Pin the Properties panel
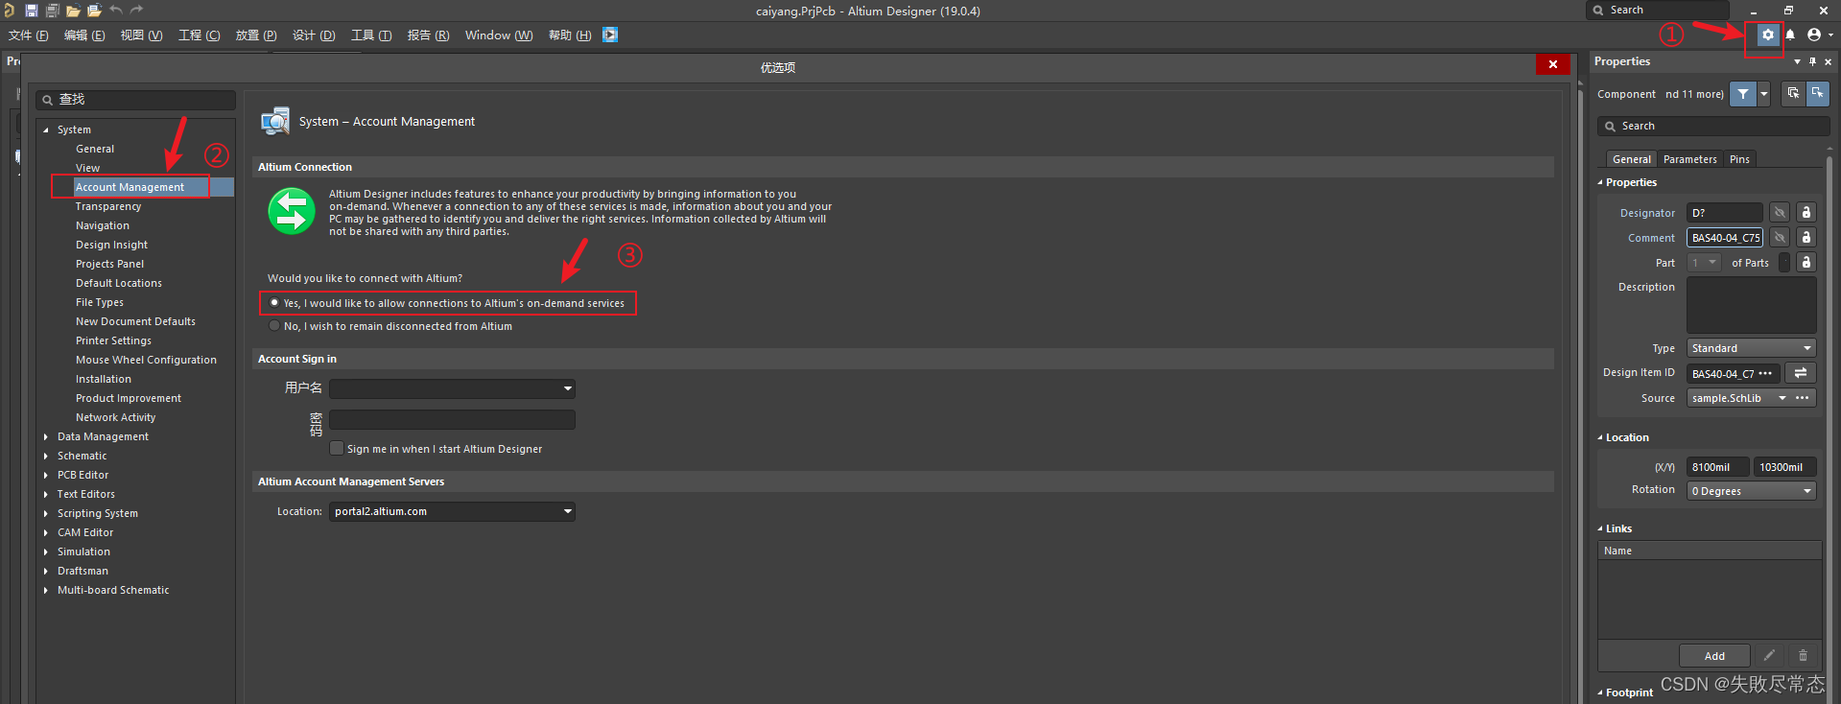The image size is (1841, 704). click(1812, 61)
